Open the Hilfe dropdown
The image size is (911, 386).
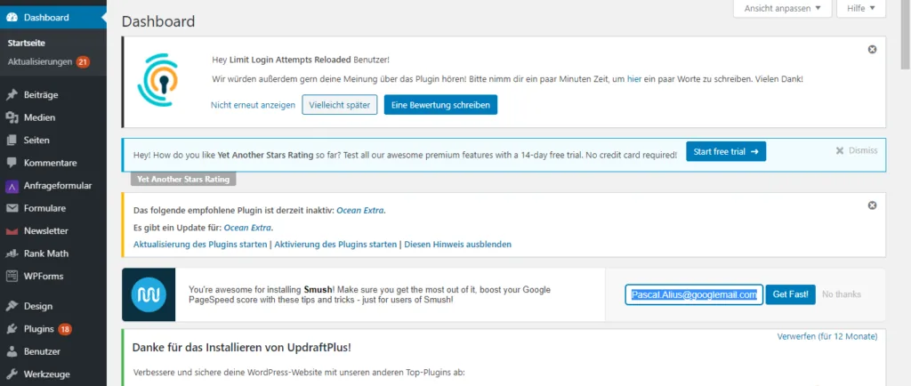click(861, 8)
